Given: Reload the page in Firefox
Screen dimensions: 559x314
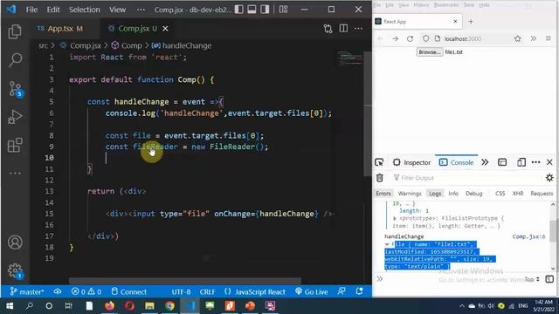Looking at the screenshot, I should click(x=410, y=38).
